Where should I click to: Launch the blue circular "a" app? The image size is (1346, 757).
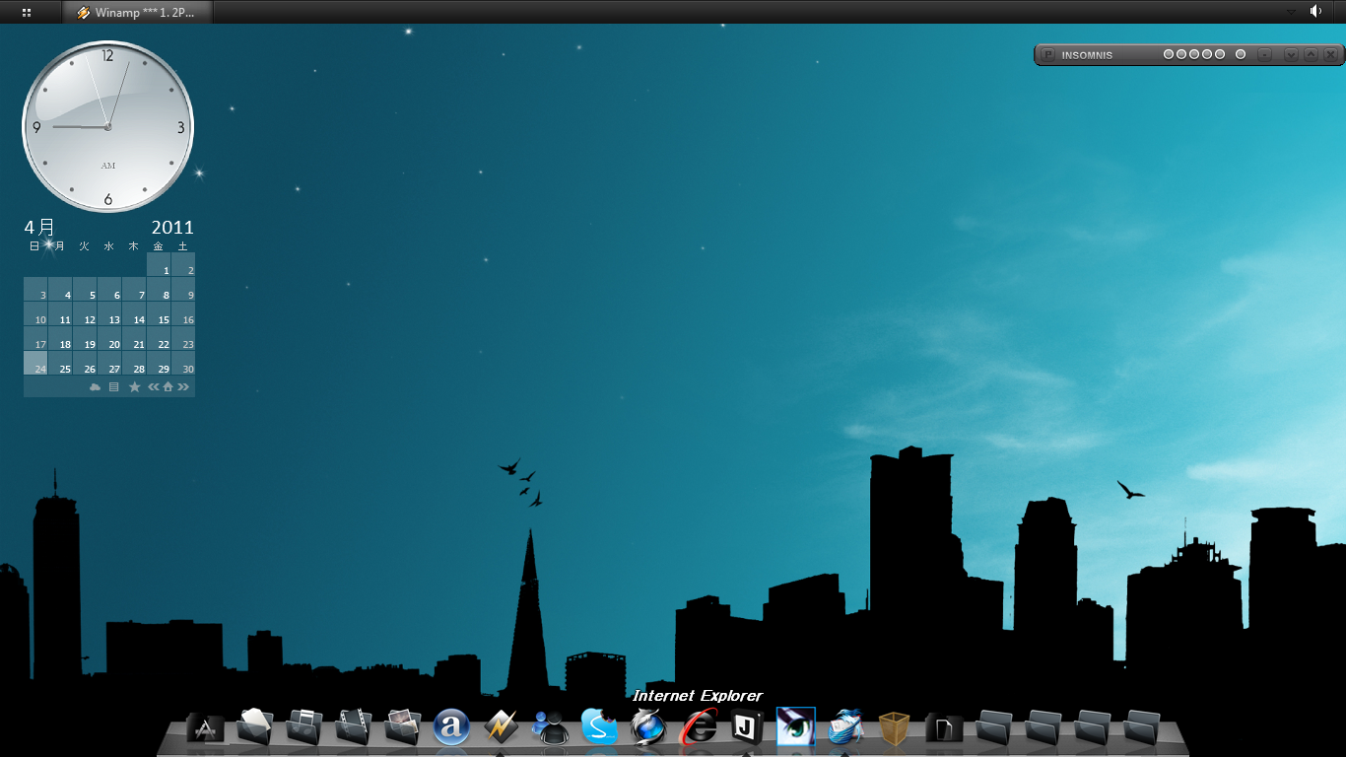click(x=451, y=727)
